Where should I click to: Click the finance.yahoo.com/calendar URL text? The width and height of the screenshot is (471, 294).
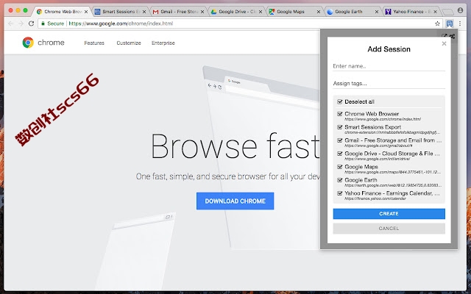tap(375, 198)
